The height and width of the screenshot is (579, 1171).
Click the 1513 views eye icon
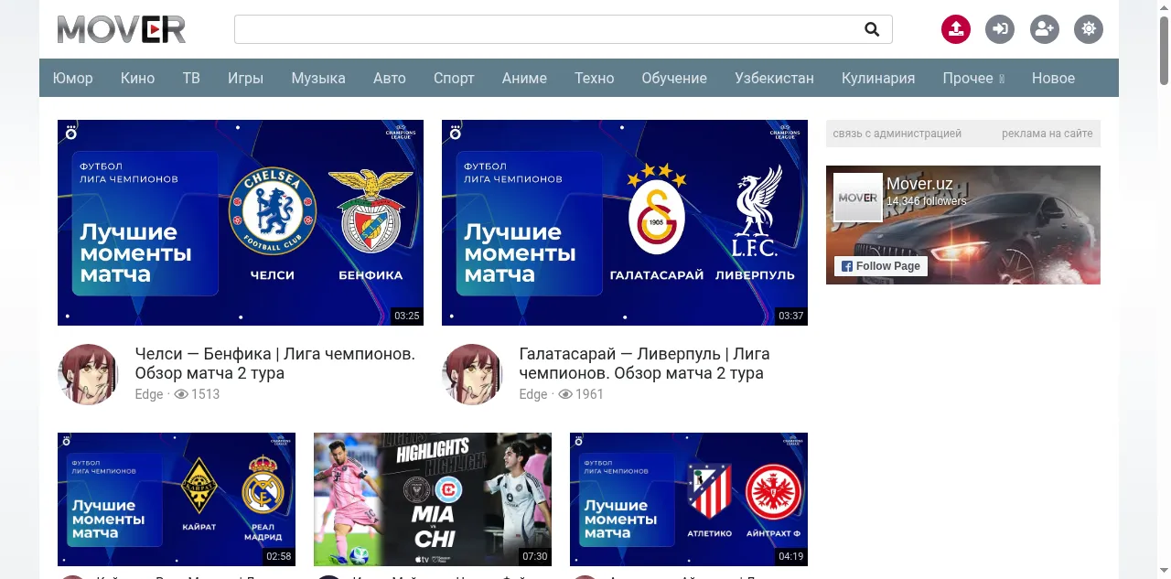181,394
